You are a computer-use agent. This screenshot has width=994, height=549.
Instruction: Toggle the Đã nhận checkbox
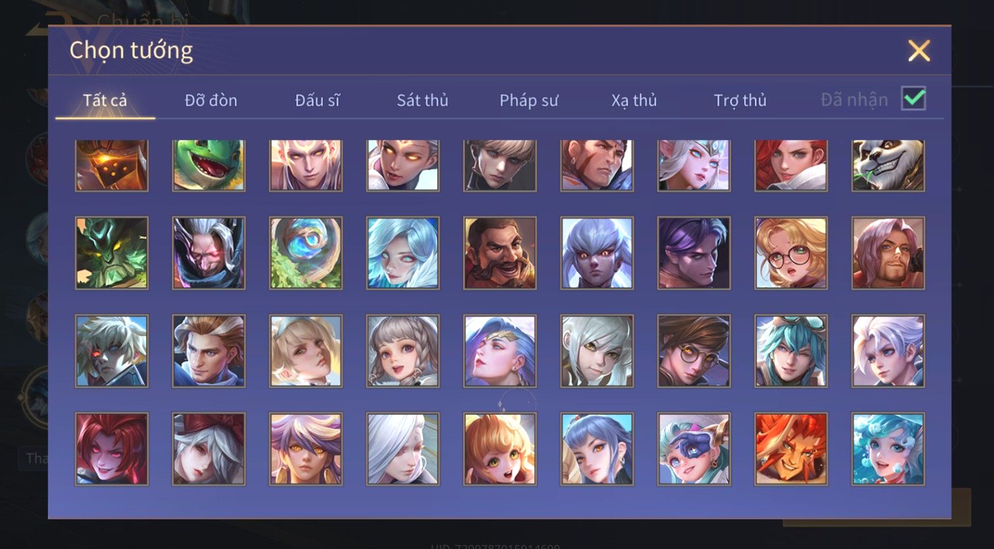click(913, 99)
